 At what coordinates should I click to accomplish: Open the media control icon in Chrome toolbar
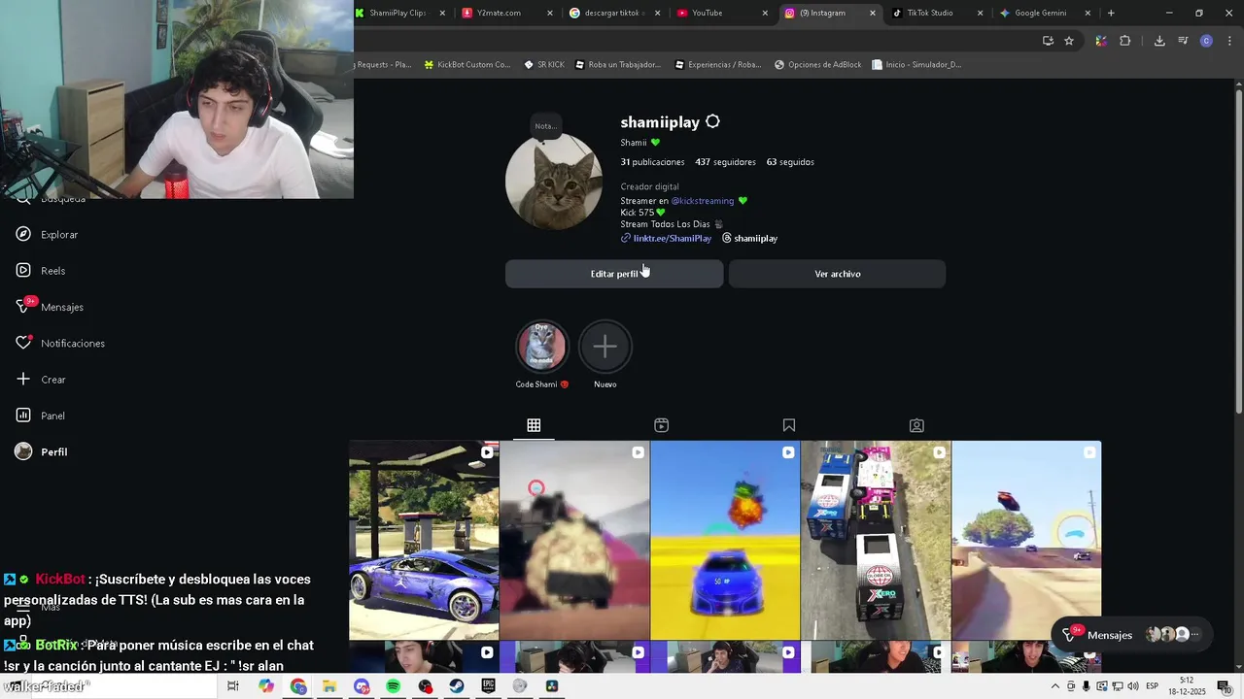tap(1183, 41)
